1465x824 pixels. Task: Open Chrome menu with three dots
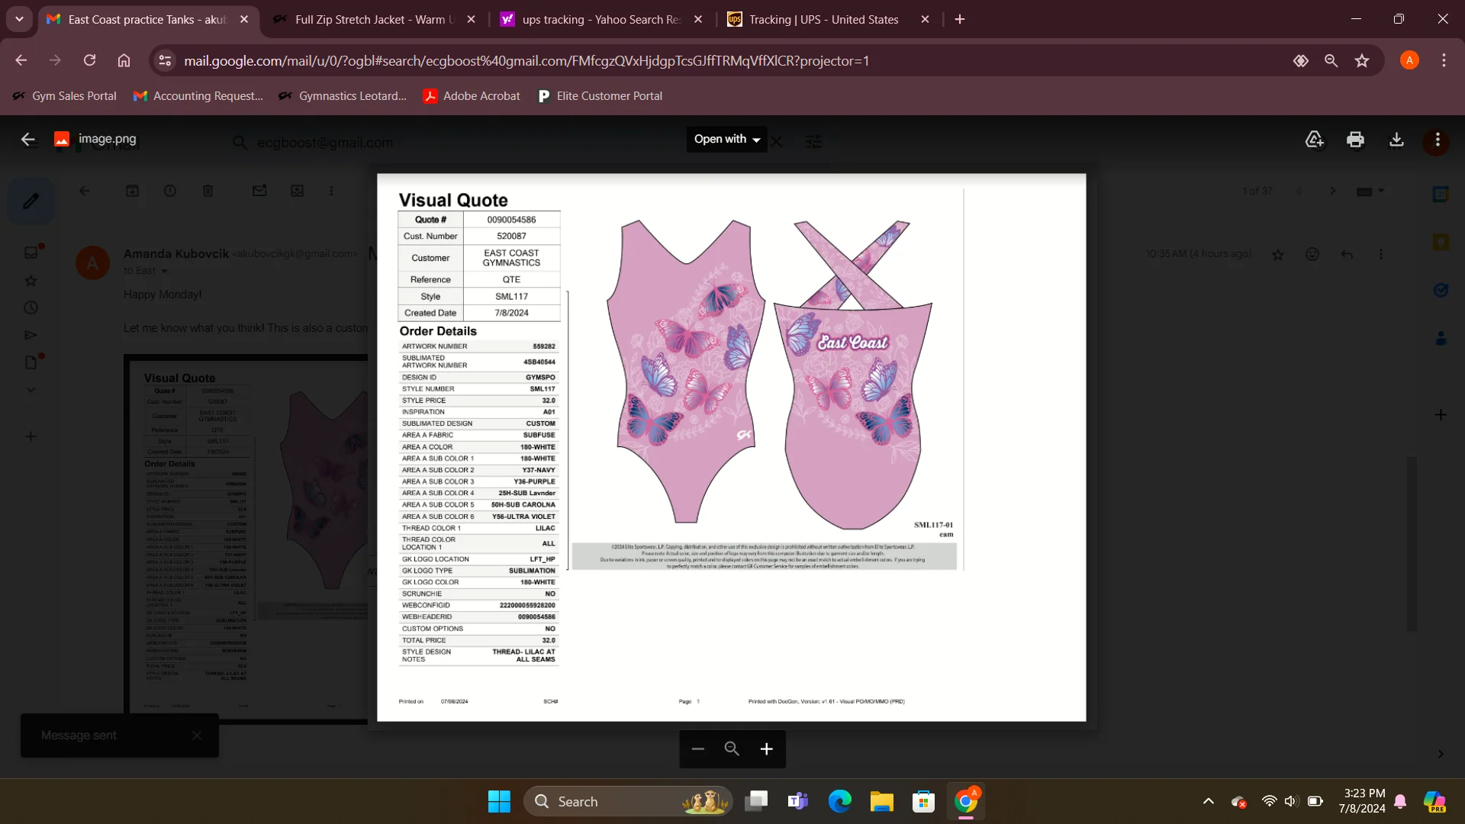tap(1444, 60)
